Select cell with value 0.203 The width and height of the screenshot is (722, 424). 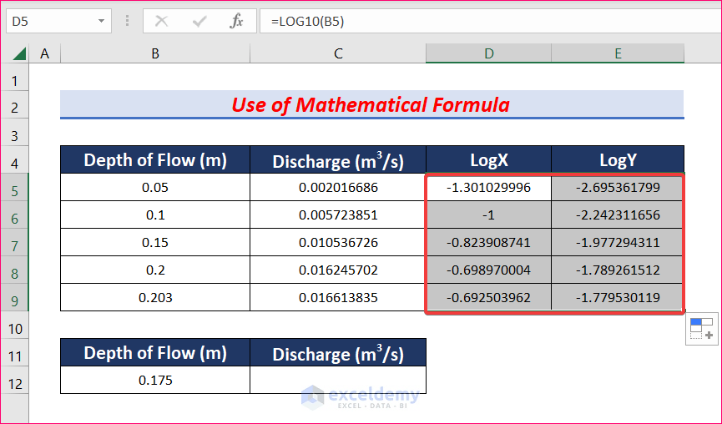point(155,297)
